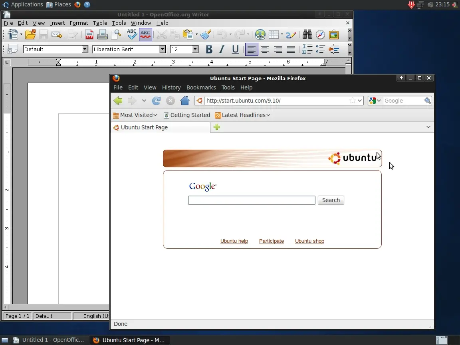Click Find & Replace binoculars icon

307,35
